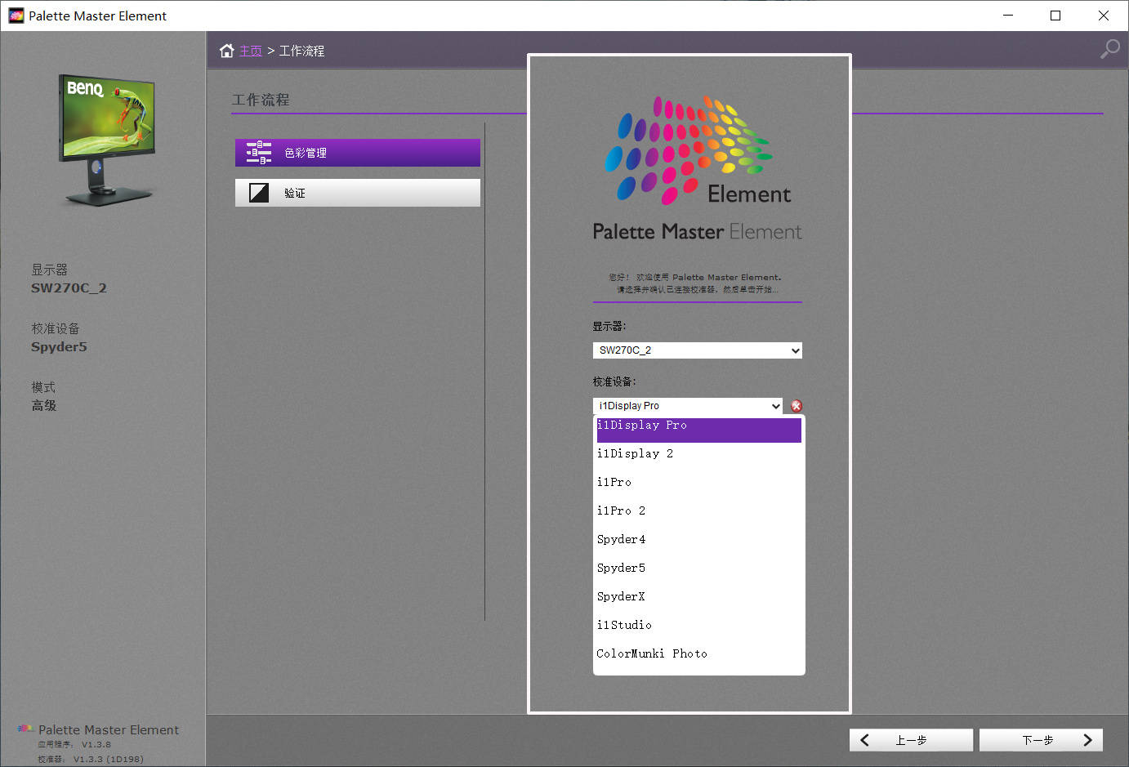1129x767 pixels.
Task: Open the 色彩管理 workflow item
Action: tap(358, 153)
